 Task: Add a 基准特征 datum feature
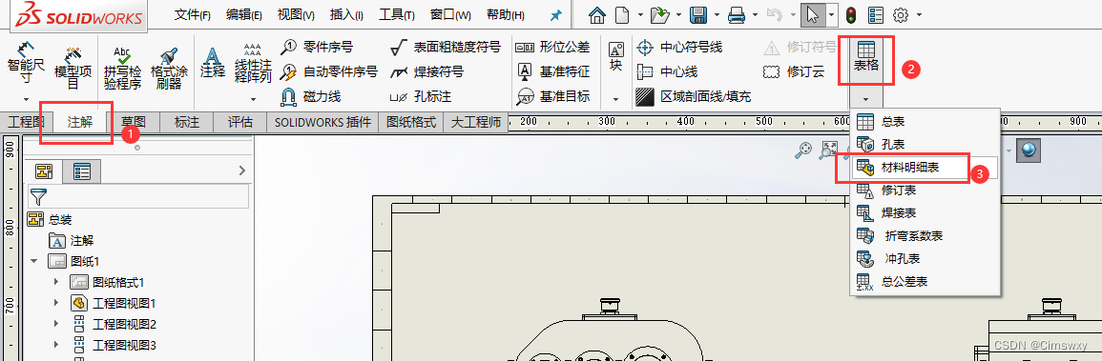click(x=552, y=71)
